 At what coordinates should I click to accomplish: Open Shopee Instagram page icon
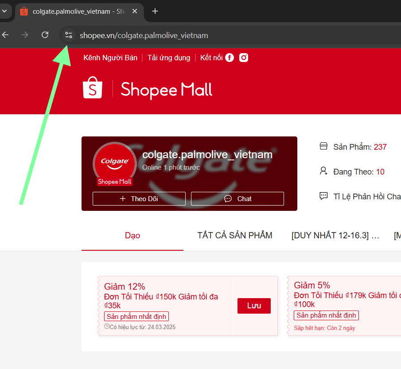point(243,58)
